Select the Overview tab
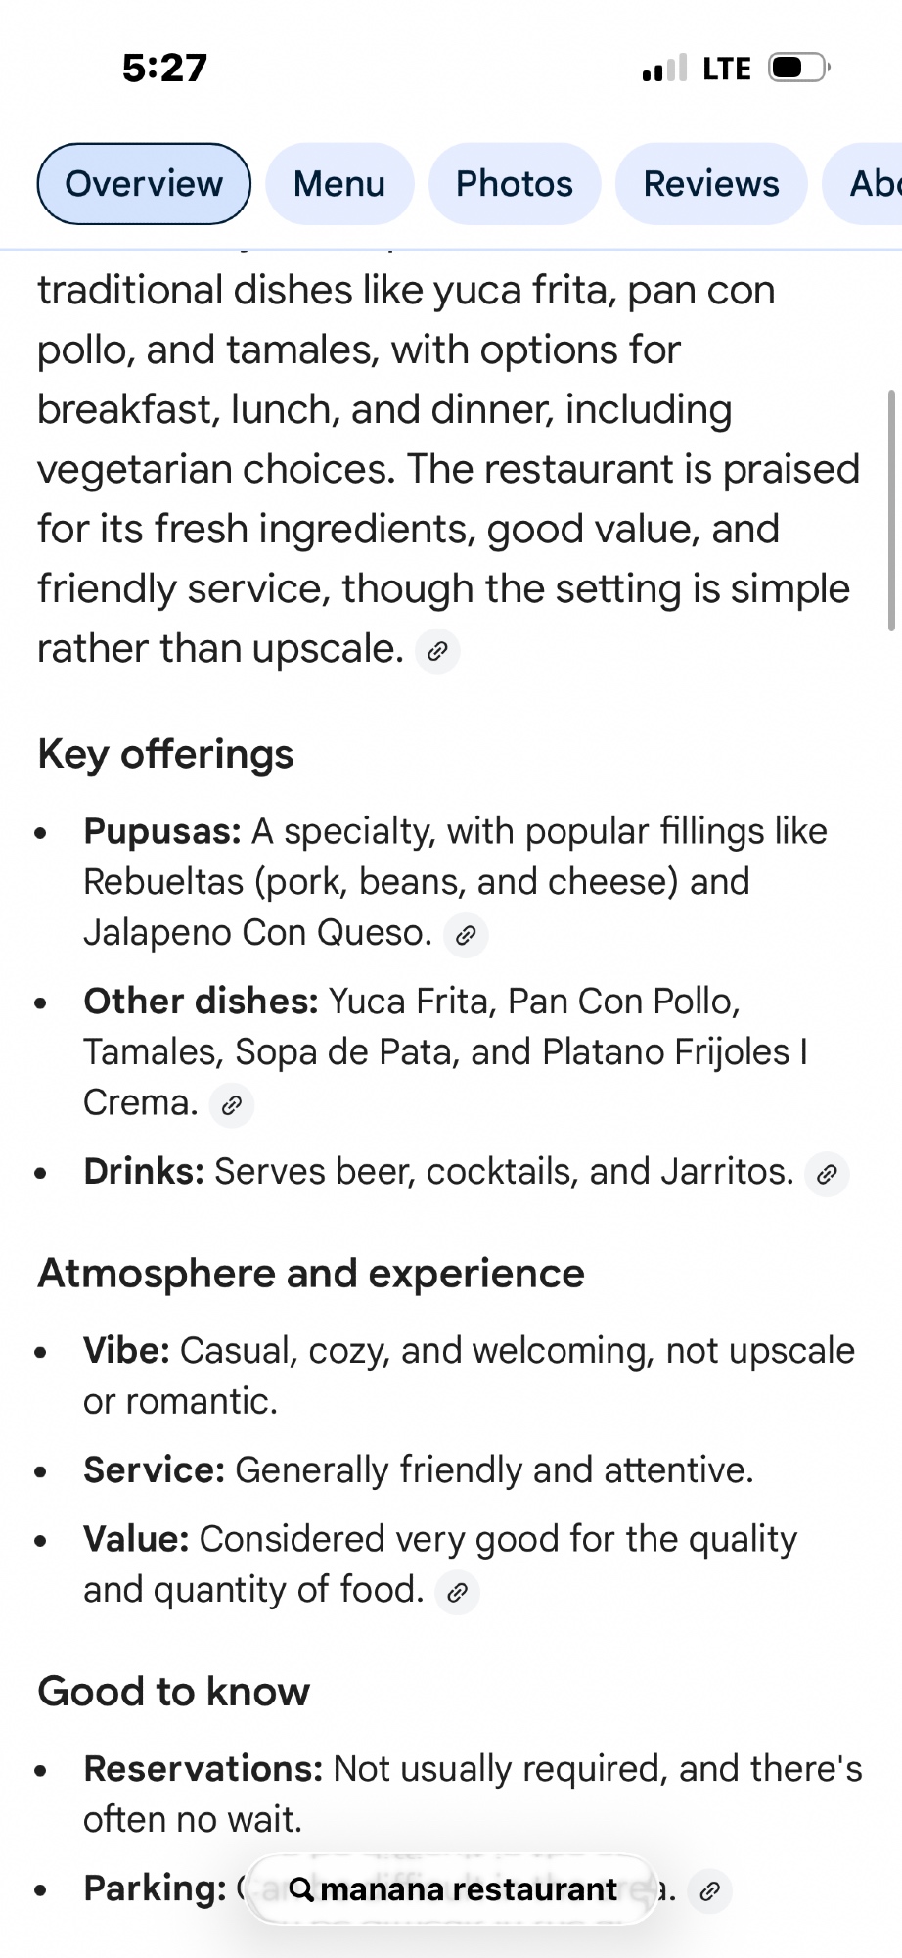The width and height of the screenshot is (902, 1958). point(144,184)
